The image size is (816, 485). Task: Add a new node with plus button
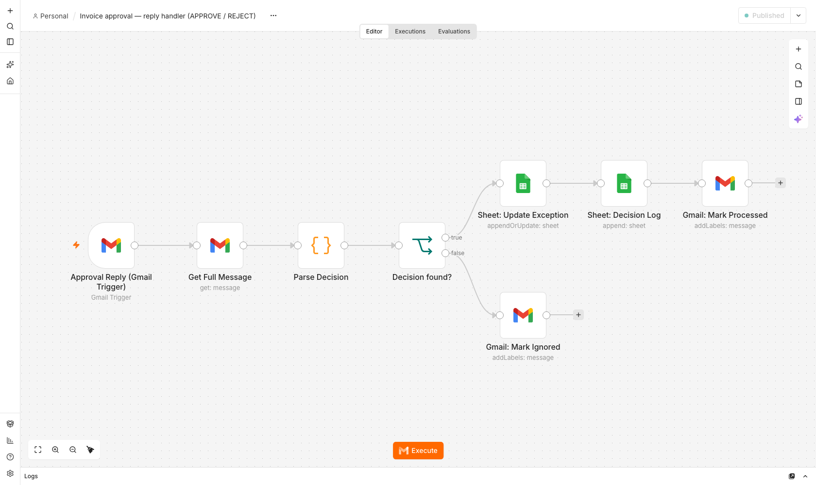coord(799,49)
